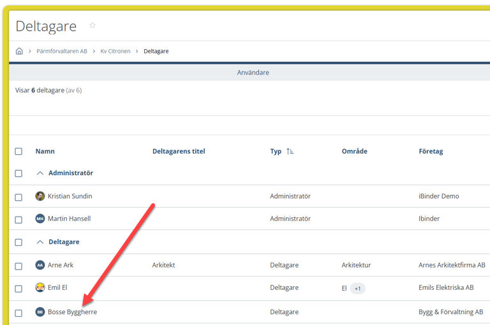
Task: Click the home icon in breadcrumb
Action: pos(19,51)
